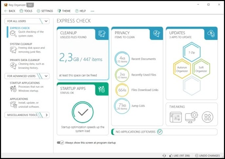Go back with the BACK arrow
This screenshot has width=225, height=159.
tap(10, 11)
